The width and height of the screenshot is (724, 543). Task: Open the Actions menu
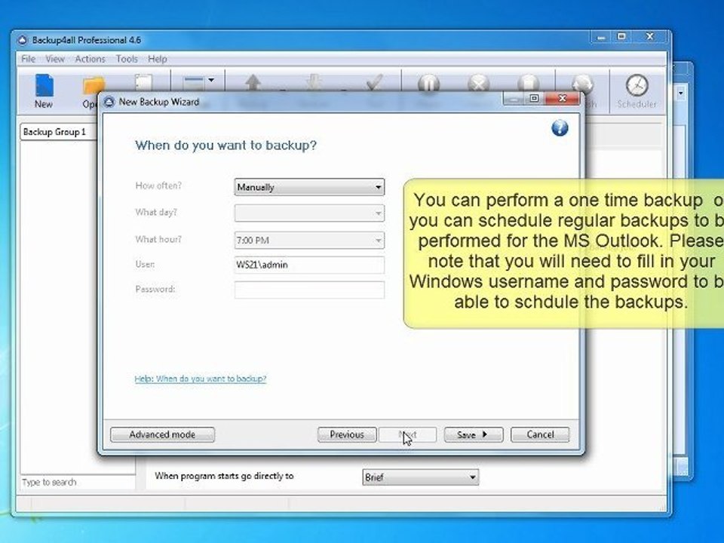point(90,59)
